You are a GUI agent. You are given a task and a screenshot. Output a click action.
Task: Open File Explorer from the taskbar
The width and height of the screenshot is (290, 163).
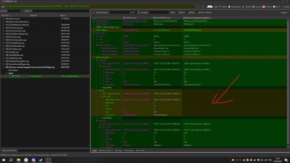19,160
